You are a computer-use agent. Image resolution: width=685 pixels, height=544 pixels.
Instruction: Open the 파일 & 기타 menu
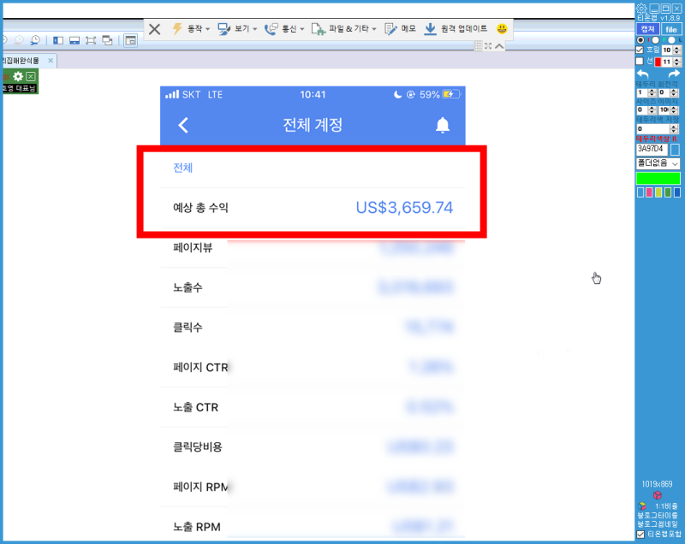click(343, 29)
